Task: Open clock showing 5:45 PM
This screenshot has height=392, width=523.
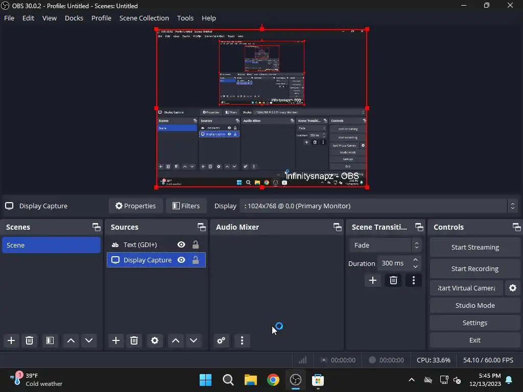Action: tap(485, 380)
